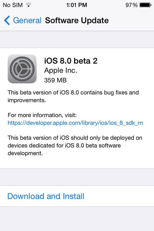Tap the No SIM carrier text

[x=13, y=5]
